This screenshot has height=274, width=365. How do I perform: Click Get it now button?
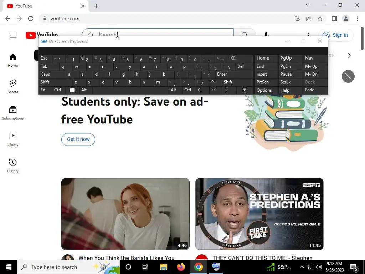click(78, 139)
